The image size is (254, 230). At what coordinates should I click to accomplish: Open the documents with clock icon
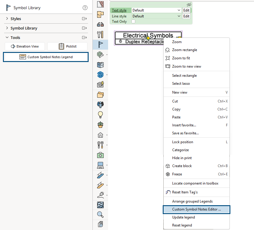tap(100, 224)
